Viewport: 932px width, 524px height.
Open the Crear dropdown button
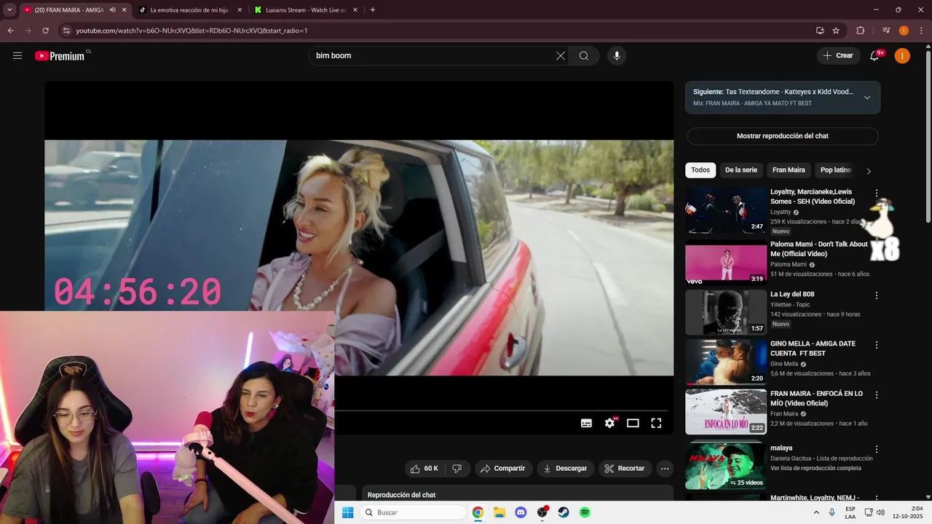[x=837, y=55]
